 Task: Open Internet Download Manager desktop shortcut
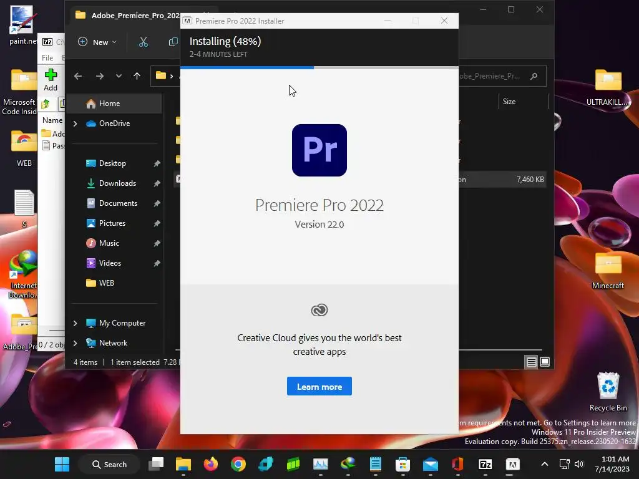(x=23, y=274)
